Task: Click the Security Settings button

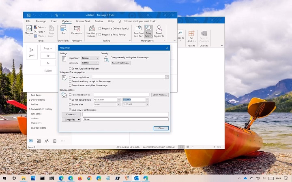Action: [x=121, y=63]
